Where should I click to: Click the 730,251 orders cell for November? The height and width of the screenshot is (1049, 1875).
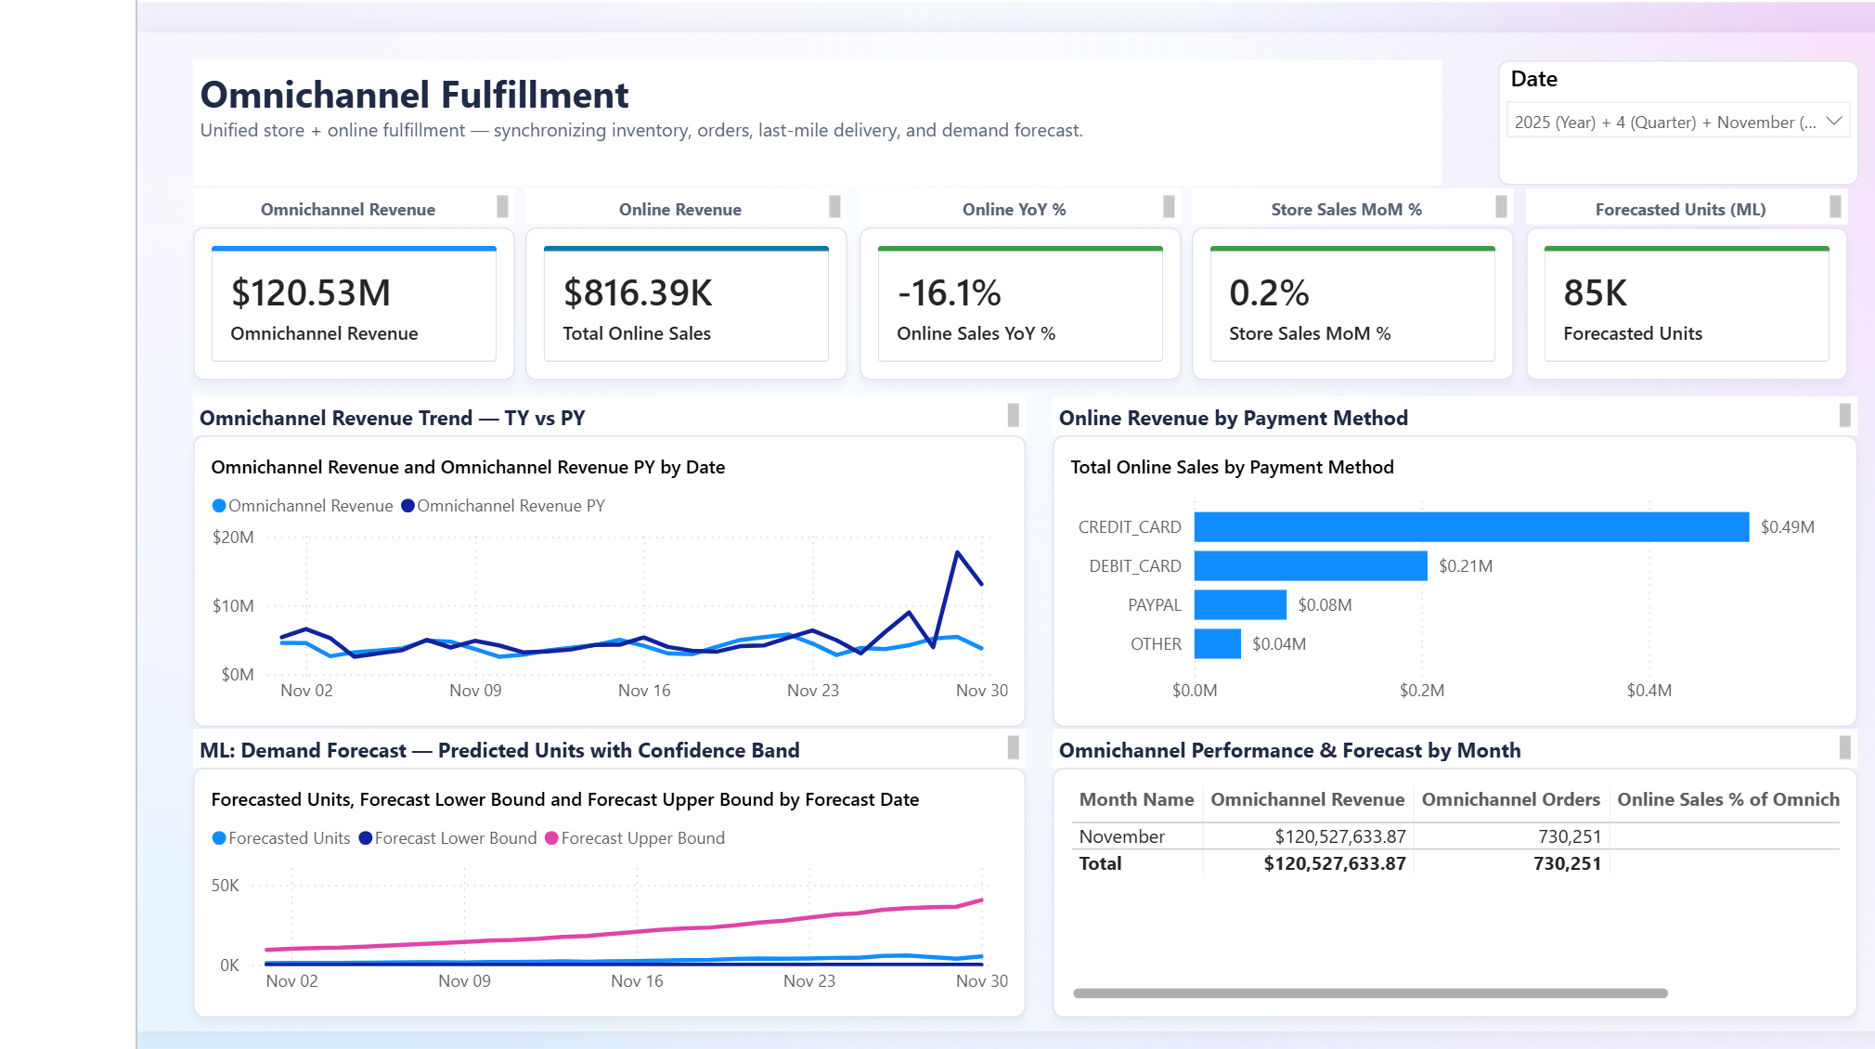(1570, 836)
